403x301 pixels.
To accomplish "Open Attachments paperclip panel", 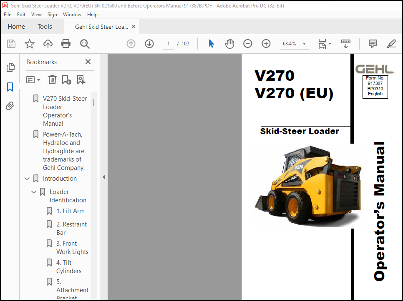I will 10,106.
